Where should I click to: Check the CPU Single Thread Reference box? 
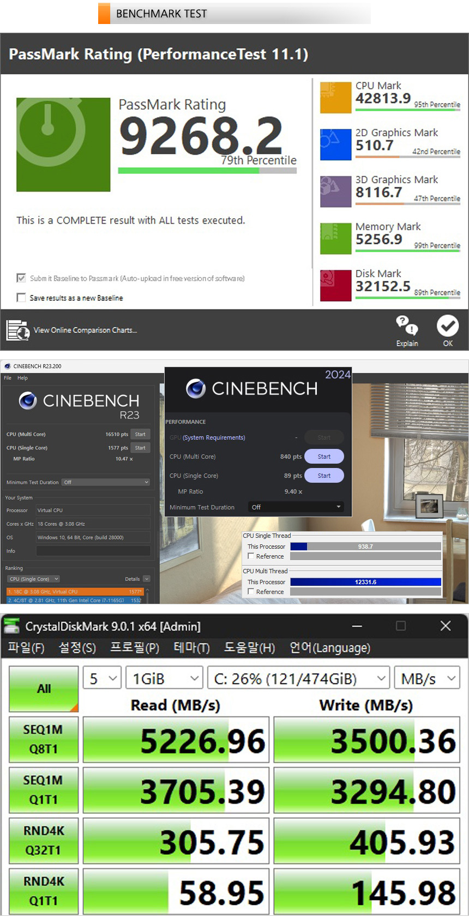[251, 556]
